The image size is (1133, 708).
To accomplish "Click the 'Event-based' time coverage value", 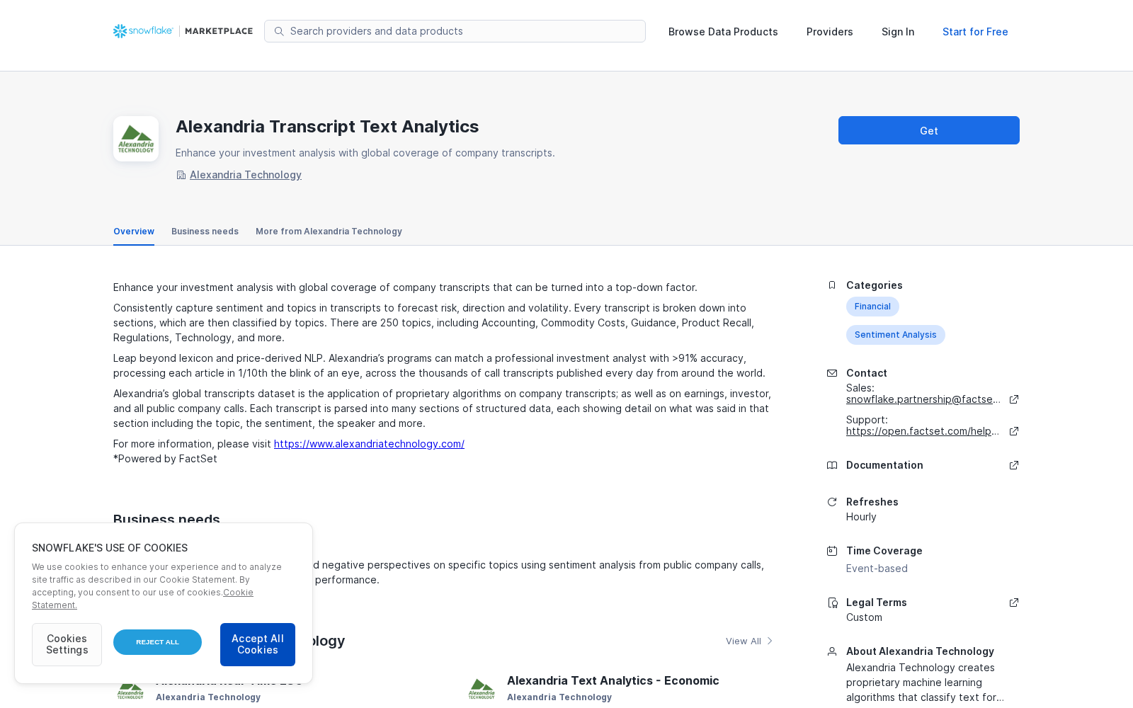I will [877, 569].
